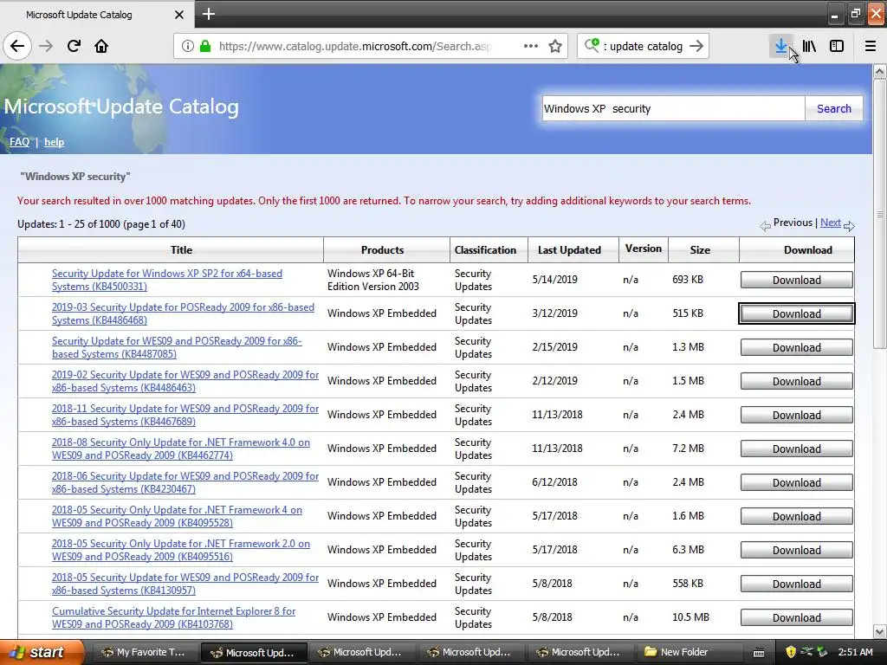
Task: Select the Microsoft Update Catalog browser tab
Action: [96, 15]
